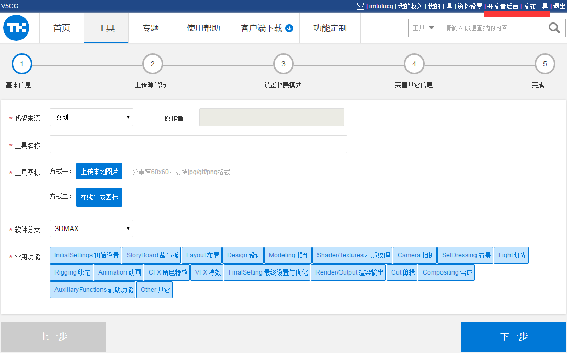Open 资料设置 link

[470, 6]
